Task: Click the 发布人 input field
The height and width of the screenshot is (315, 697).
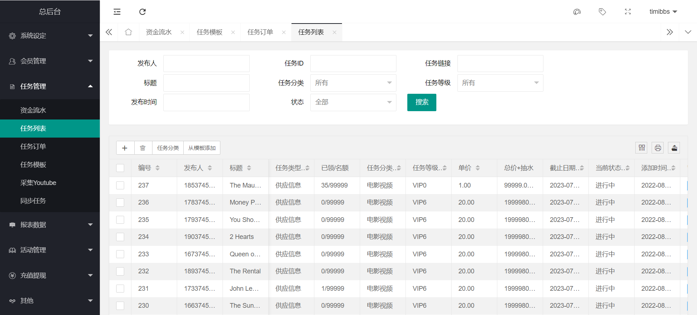Action: click(206, 63)
